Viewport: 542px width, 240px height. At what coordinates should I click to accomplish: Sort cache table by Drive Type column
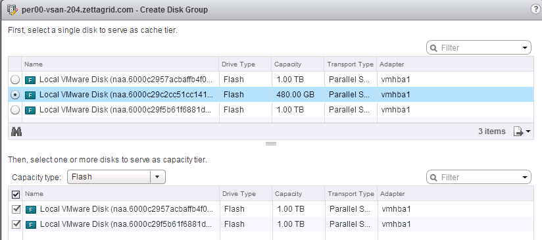245,64
